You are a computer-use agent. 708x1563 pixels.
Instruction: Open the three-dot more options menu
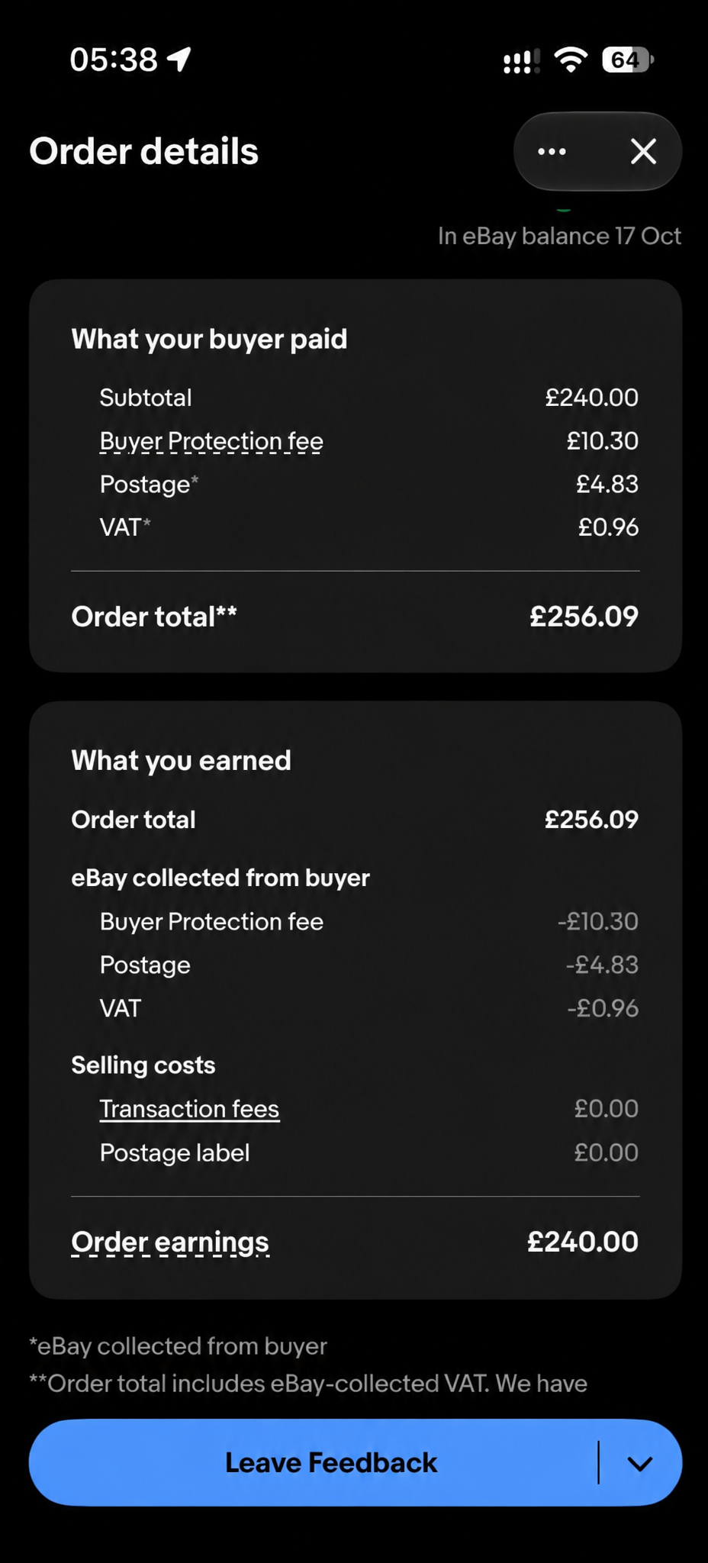pos(552,151)
